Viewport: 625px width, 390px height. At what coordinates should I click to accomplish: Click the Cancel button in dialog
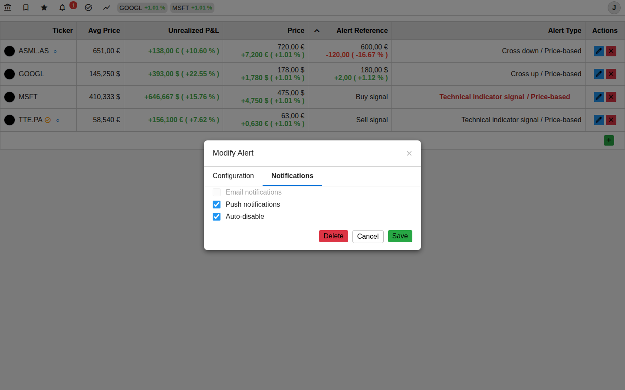click(x=368, y=237)
